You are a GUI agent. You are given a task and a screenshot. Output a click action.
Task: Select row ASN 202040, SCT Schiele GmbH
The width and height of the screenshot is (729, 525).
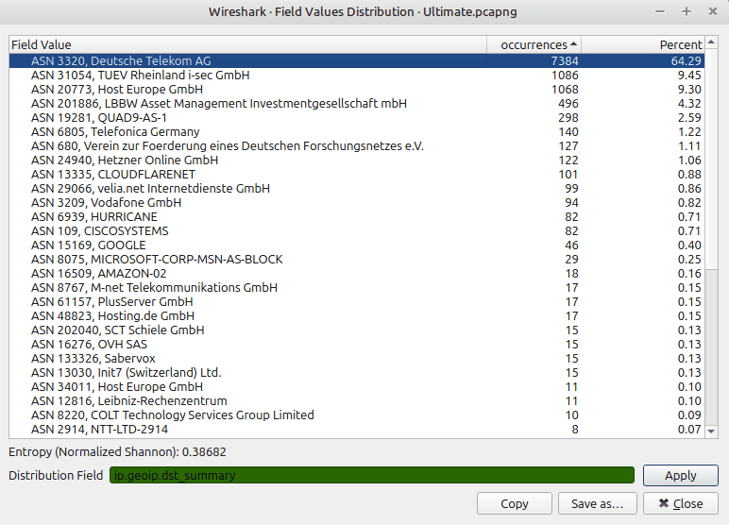tap(357, 330)
